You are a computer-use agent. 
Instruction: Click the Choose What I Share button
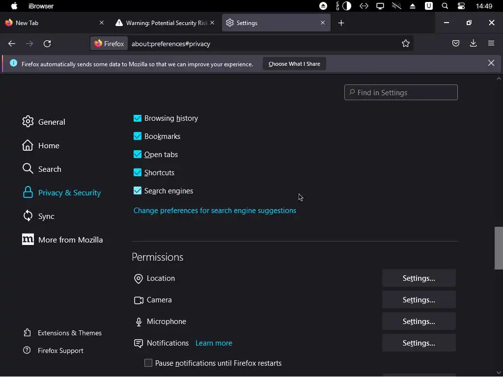tap(294, 64)
